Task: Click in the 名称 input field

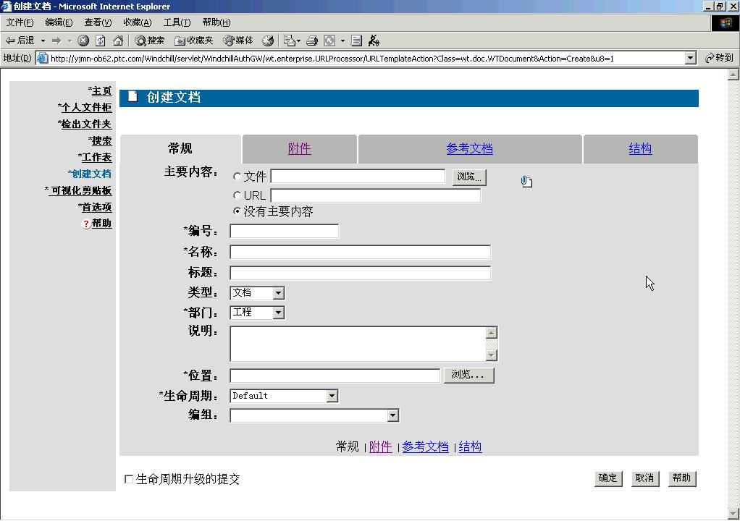Action: coord(360,252)
